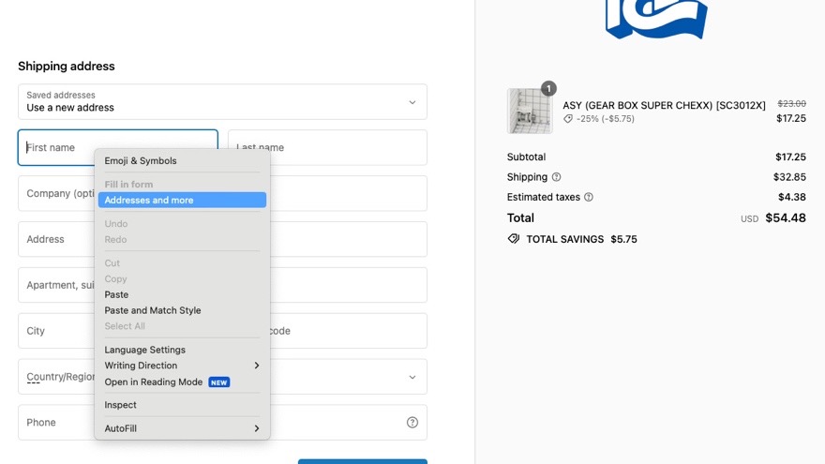Select Addresses and more menu item
The width and height of the screenshot is (825, 464).
point(182,200)
